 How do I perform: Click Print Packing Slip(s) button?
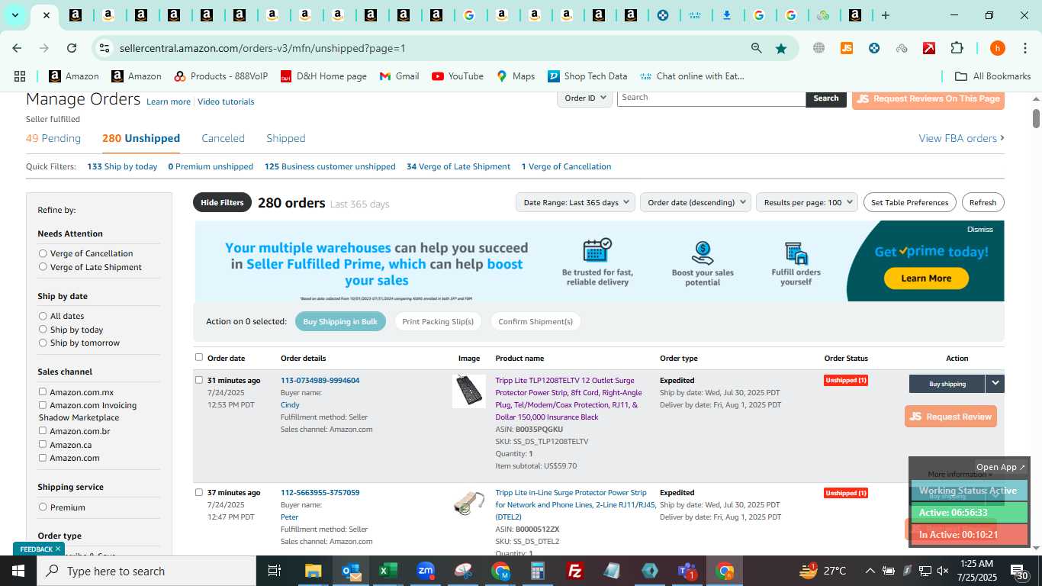point(438,321)
